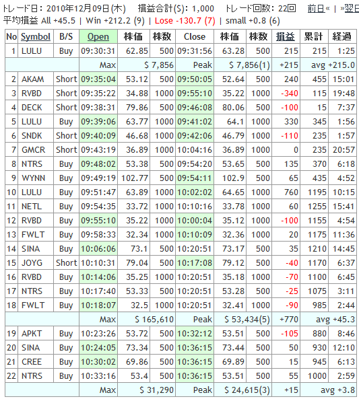This screenshot has height=399, width=359.
Task: Click open time 09:30:31 in row 1
Action: (x=98, y=51)
